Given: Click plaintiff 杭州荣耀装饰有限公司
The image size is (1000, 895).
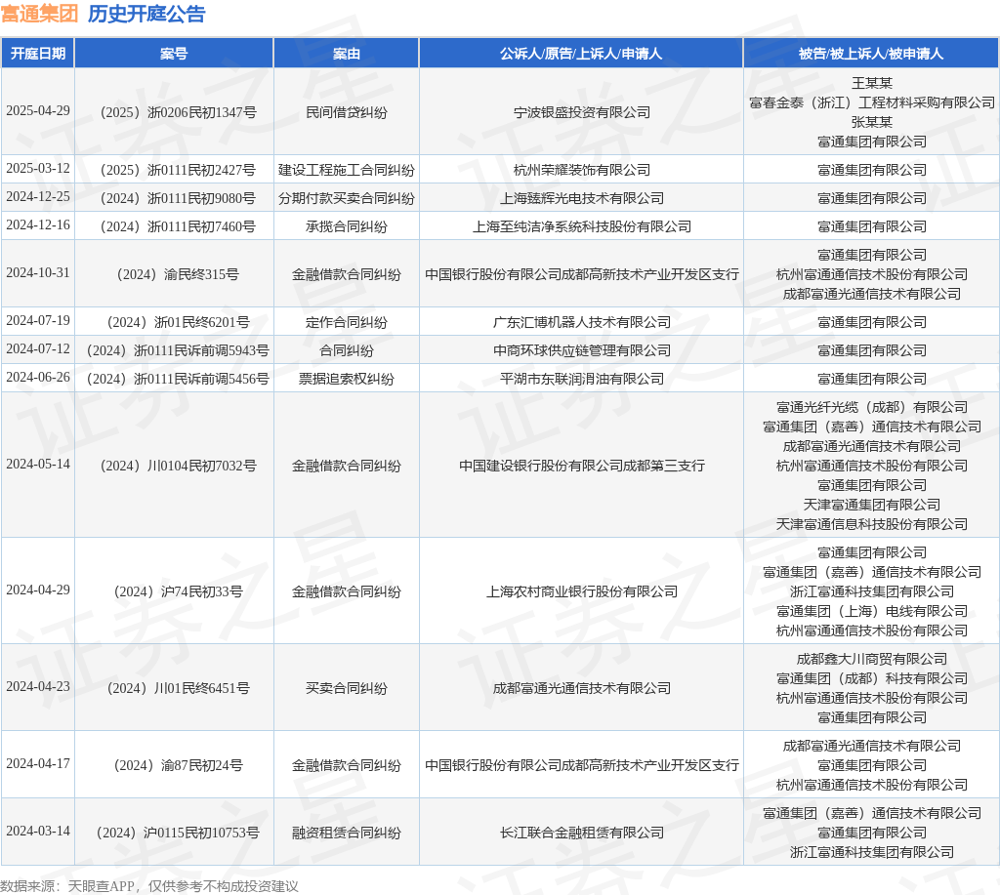Looking at the screenshot, I should click(x=582, y=170).
